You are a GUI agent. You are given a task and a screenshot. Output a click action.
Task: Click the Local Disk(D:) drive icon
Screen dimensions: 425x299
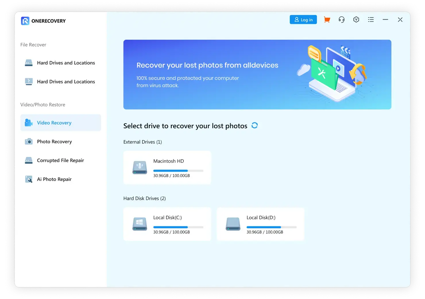pyautogui.click(x=233, y=224)
